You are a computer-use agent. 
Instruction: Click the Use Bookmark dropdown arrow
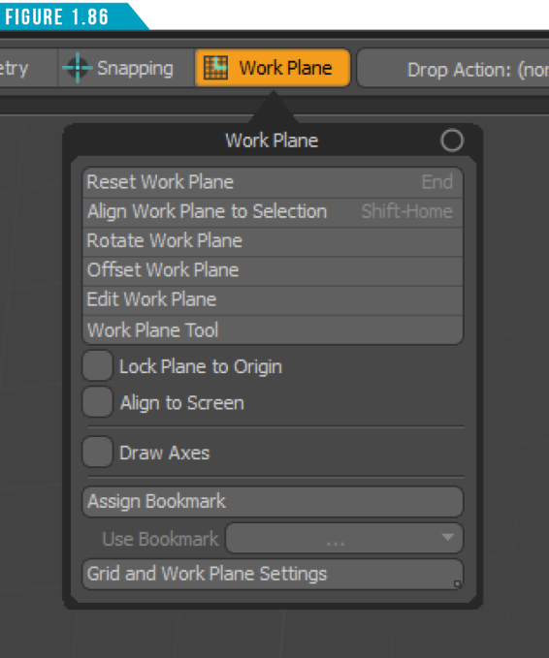(448, 537)
